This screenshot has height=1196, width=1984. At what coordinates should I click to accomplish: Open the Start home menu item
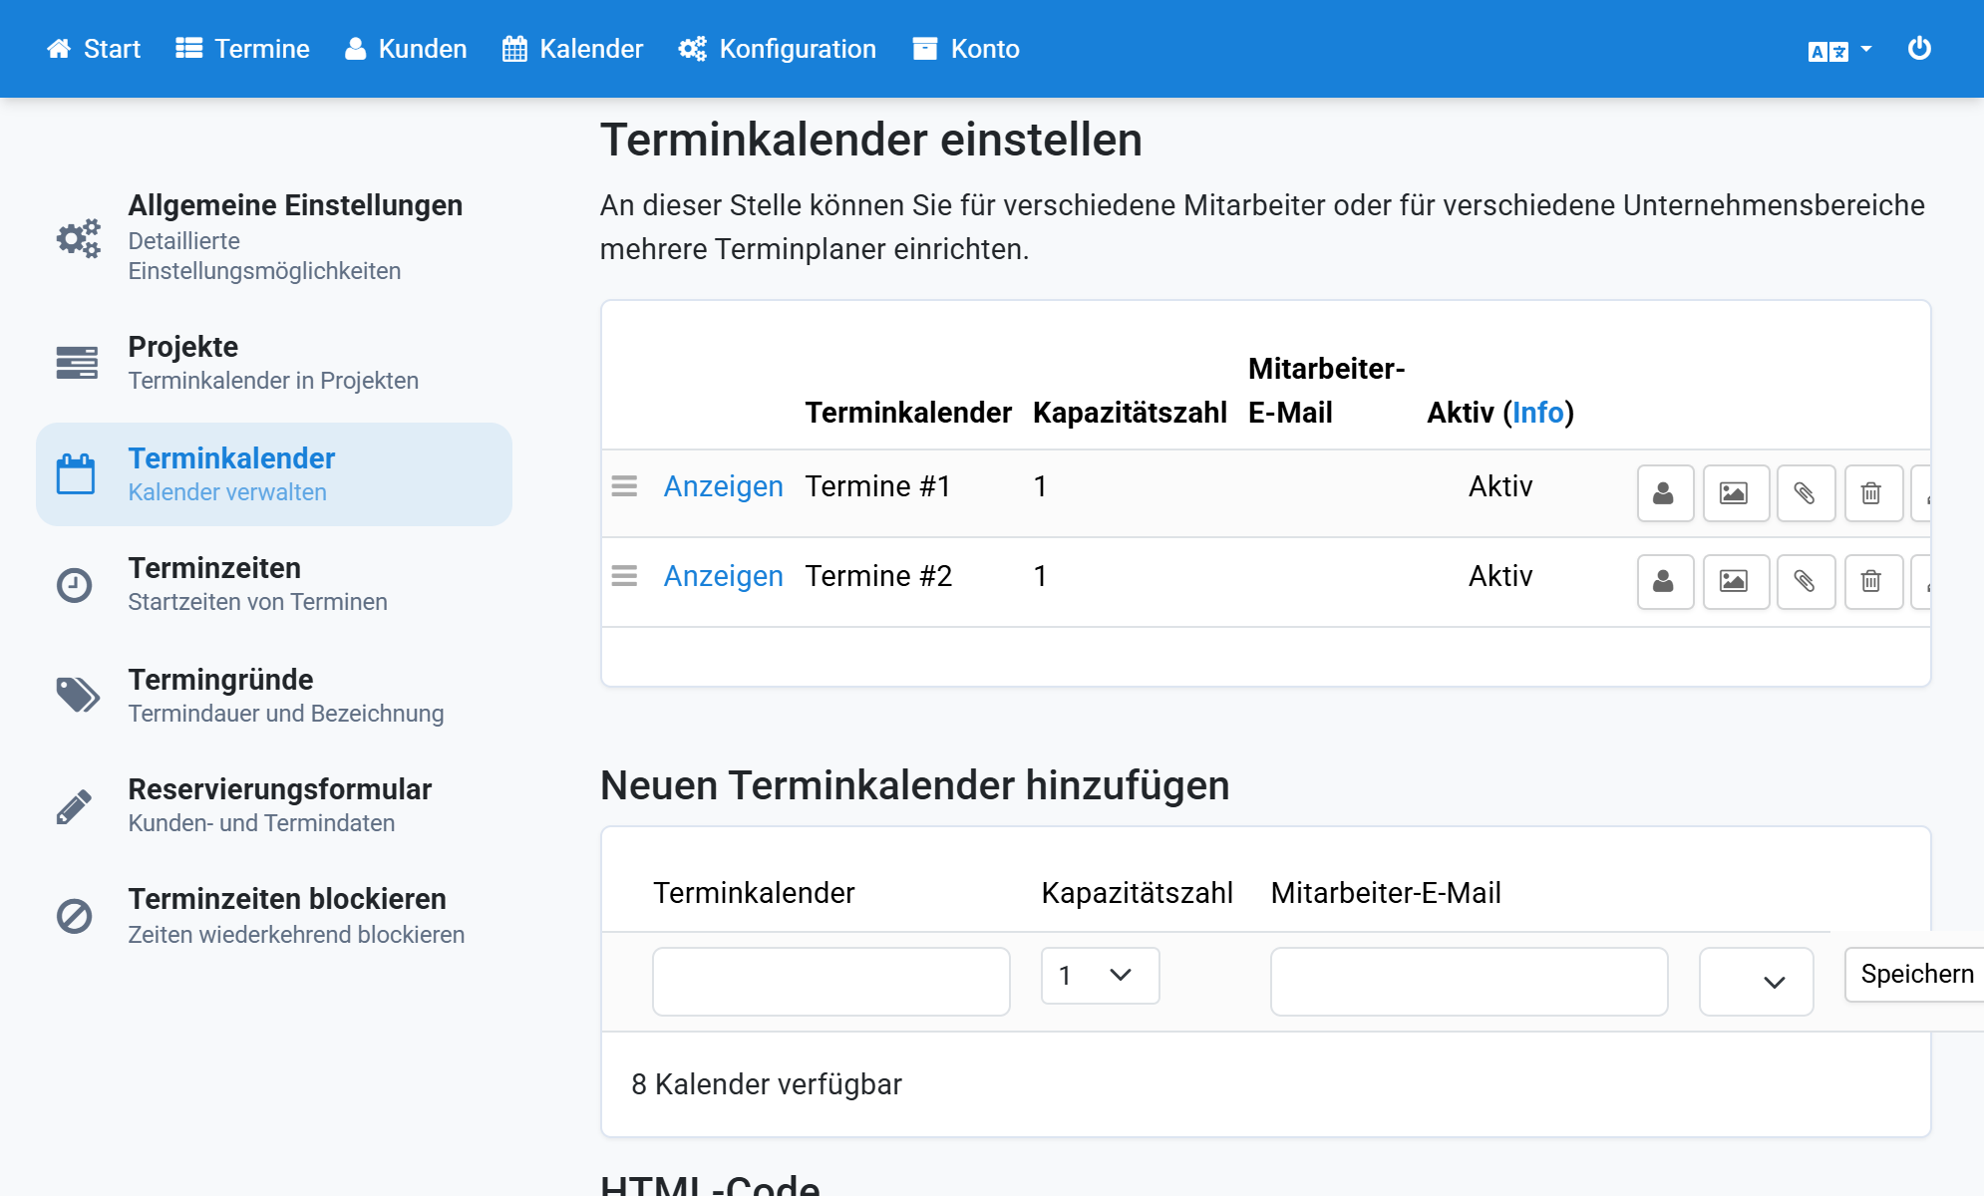(x=94, y=49)
